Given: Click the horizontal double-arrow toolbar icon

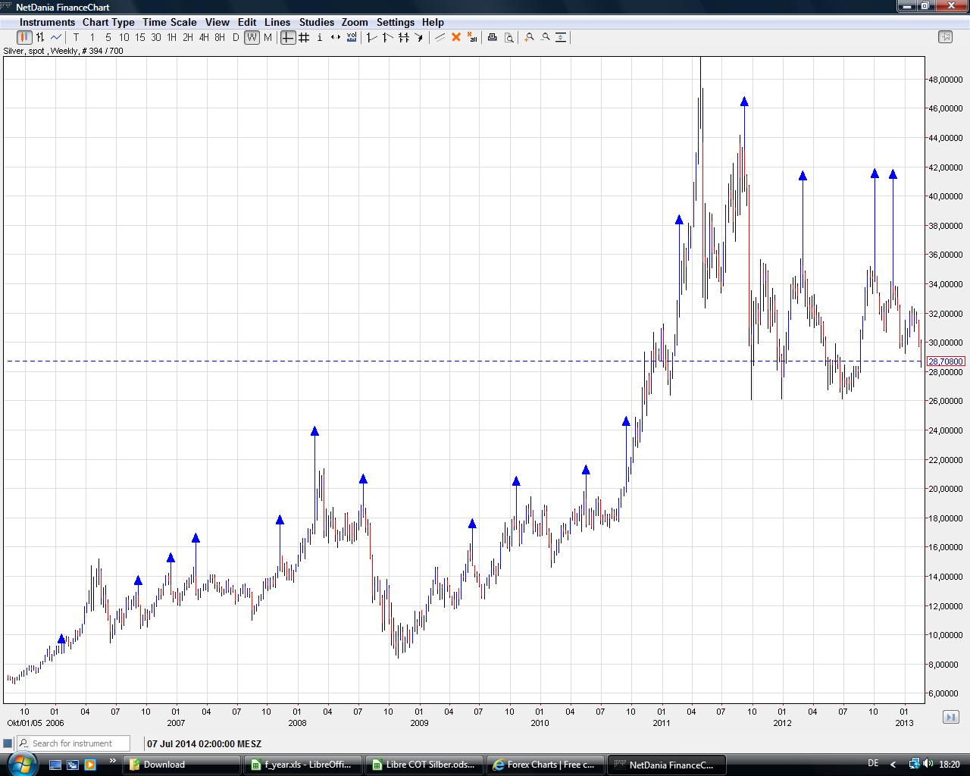Looking at the screenshot, I should point(336,37).
